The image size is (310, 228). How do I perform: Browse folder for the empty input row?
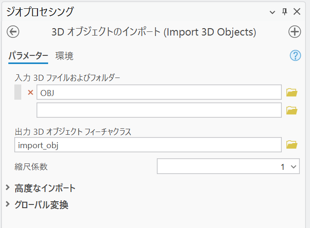click(x=291, y=110)
